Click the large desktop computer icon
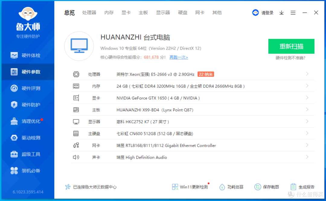Screen dimensions: 326x201 coord(79,46)
